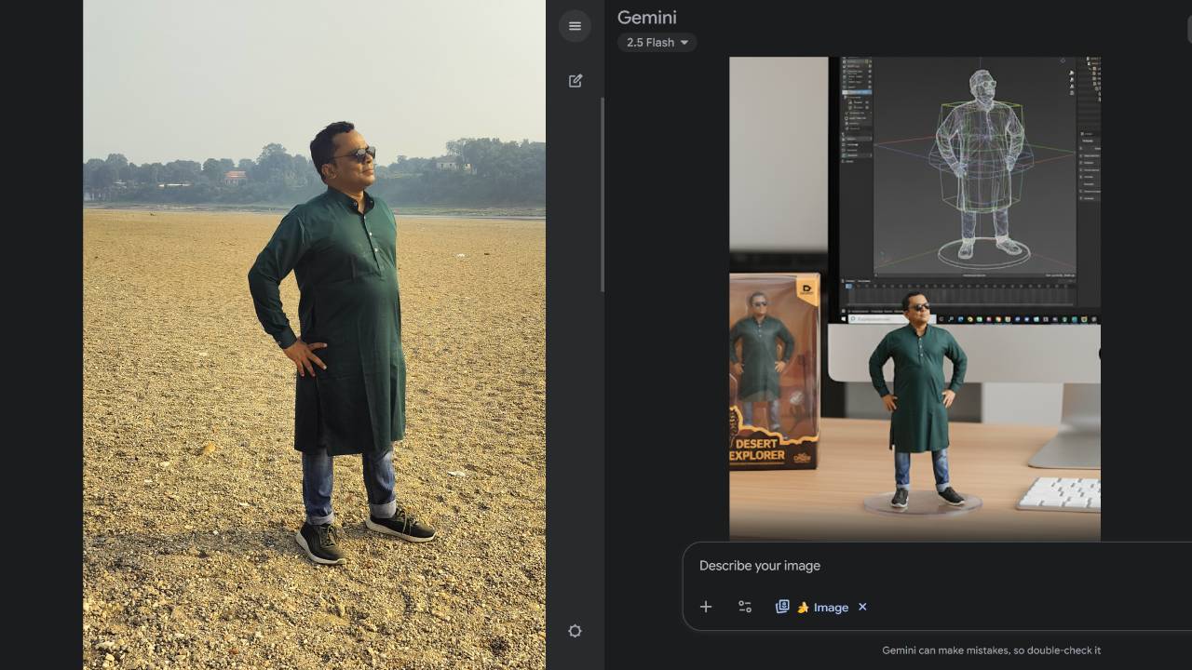This screenshot has height=670, width=1192.
Task: Select the blue Image label in chip
Action: coord(831,608)
